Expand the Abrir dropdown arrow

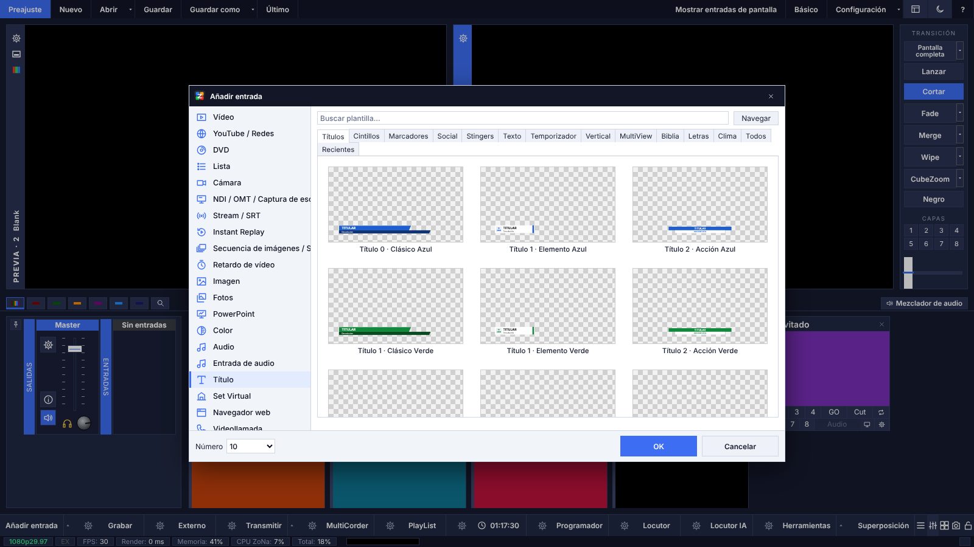point(130,9)
